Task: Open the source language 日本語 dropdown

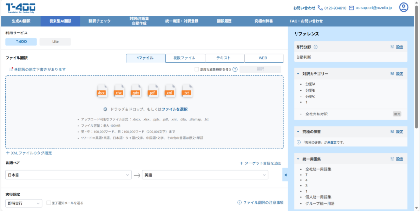Action: click(68, 175)
